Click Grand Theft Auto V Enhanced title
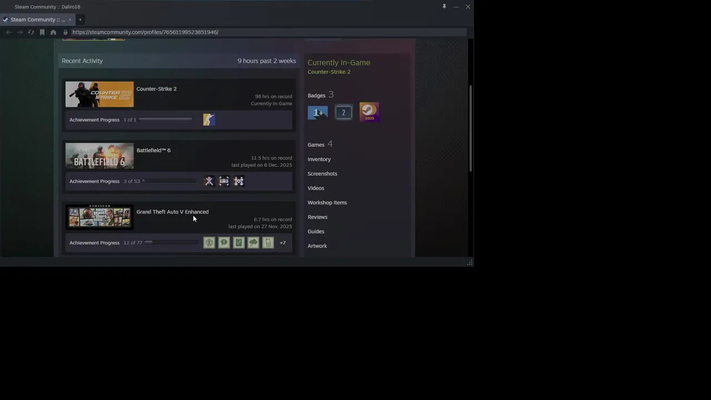This screenshot has width=711, height=400. pos(173,212)
